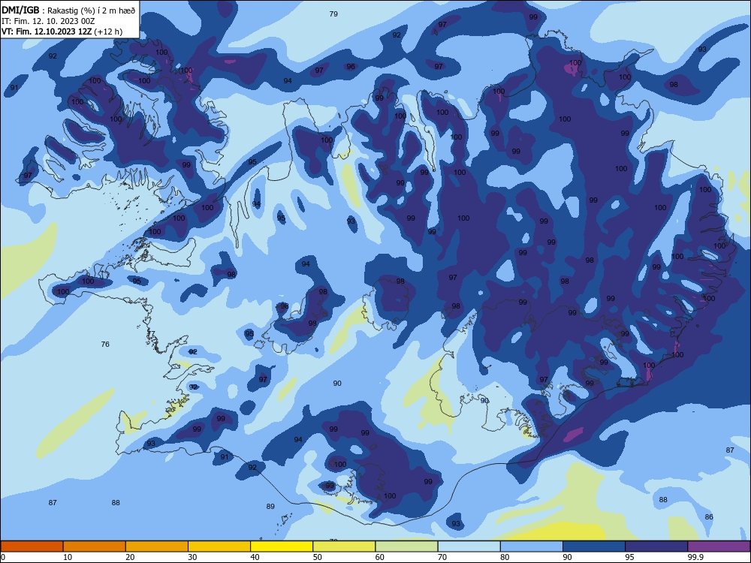The image size is (751, 563).
Task: Click the '0' legend tick label
Action: point(3,557)
